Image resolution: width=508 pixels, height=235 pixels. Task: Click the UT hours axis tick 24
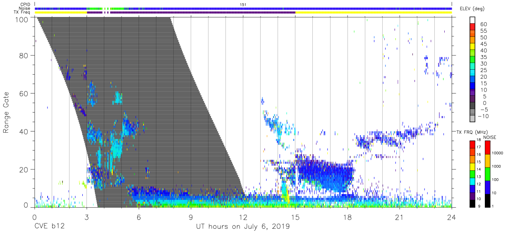(451, 217)
